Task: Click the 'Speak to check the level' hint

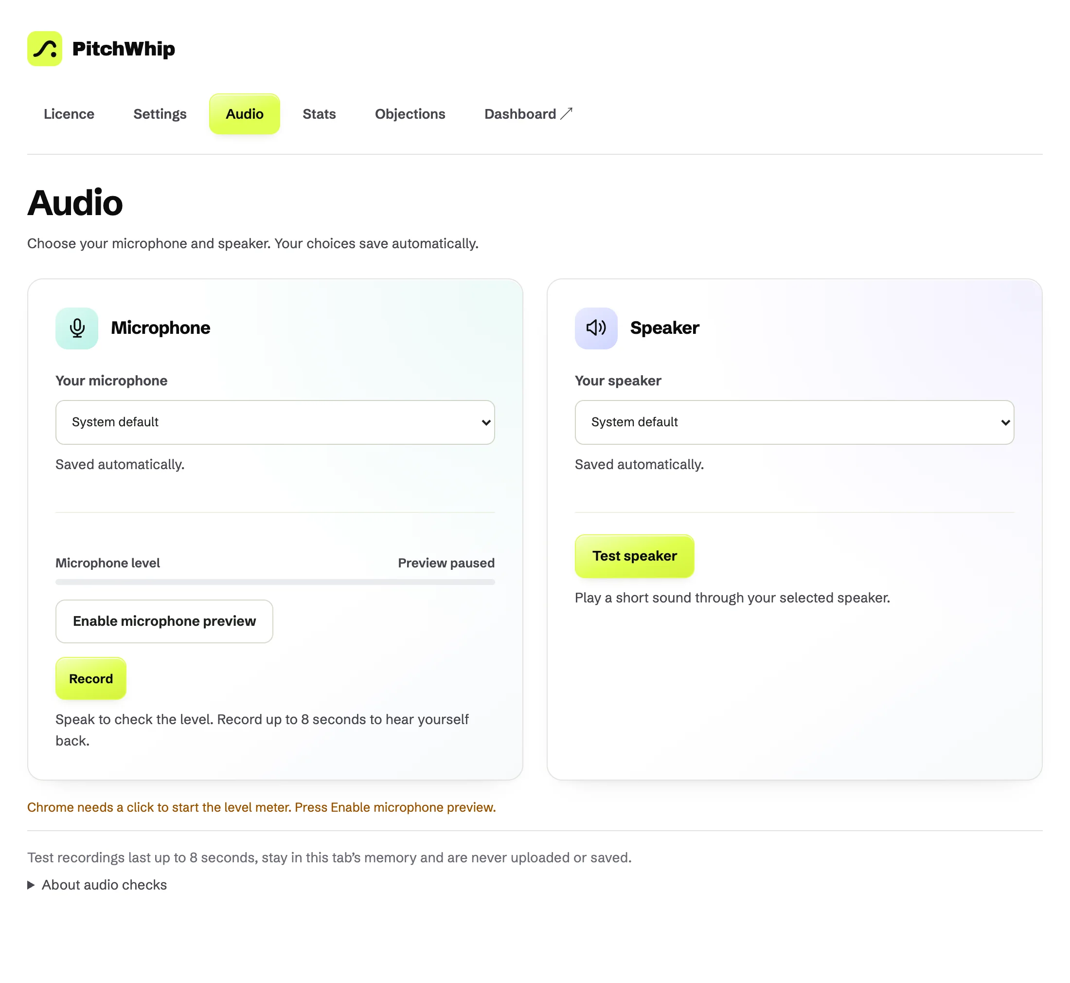Action: [262, 730]
